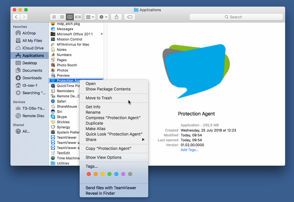This screenshot has width=294, height=202.
Task: Apply the green tag color
Action: tap(109, 174)
